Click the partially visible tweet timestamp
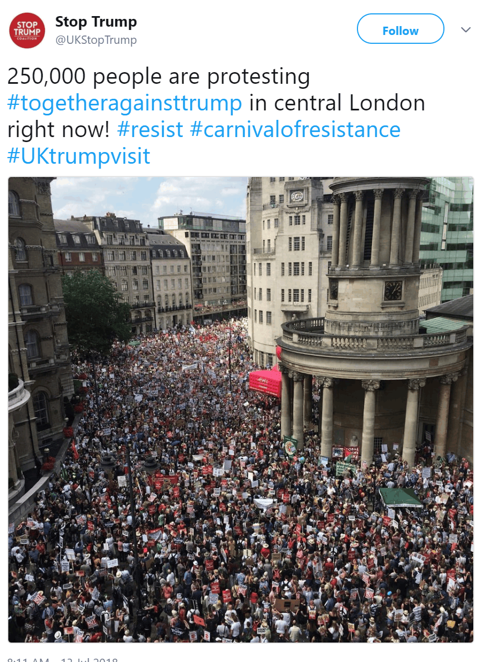496x662 pixels. [63, 659]
